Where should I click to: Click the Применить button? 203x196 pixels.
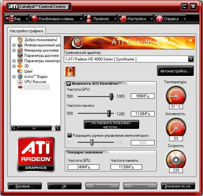point(102,186)
